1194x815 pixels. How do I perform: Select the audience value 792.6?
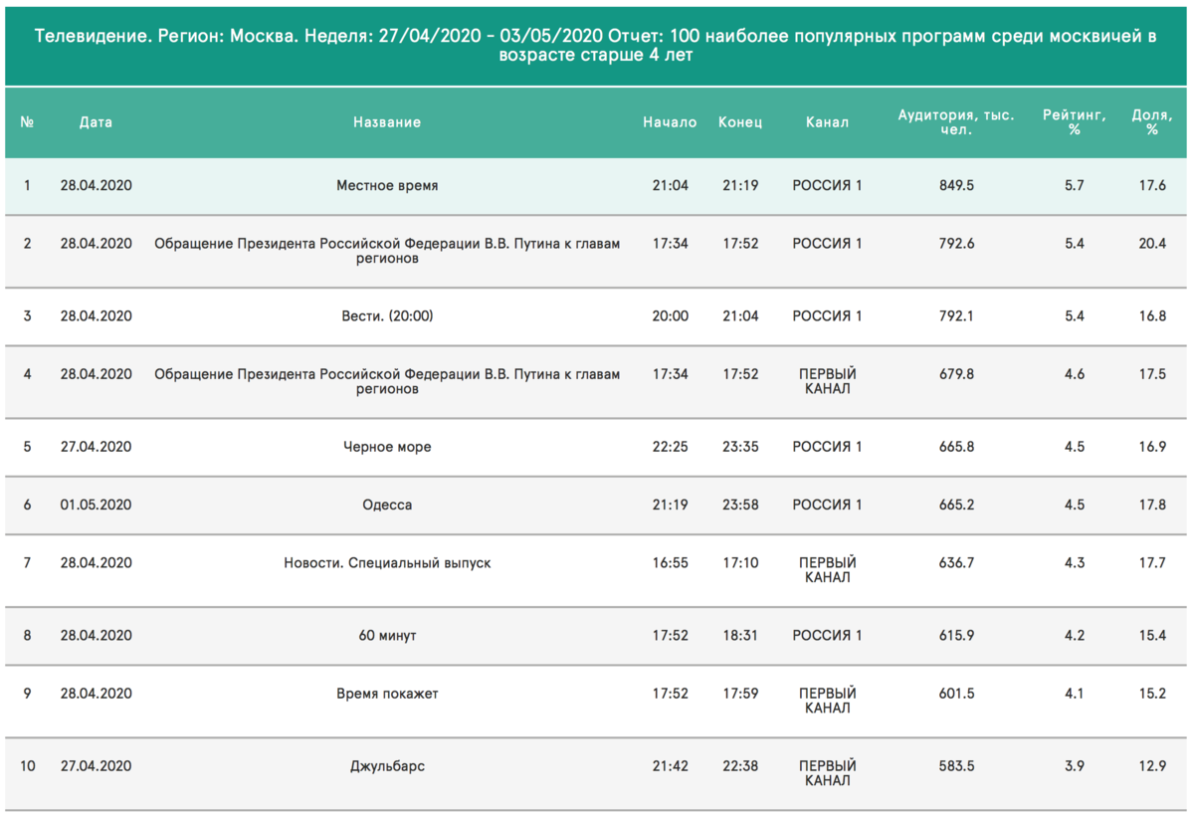pos(956,244)
